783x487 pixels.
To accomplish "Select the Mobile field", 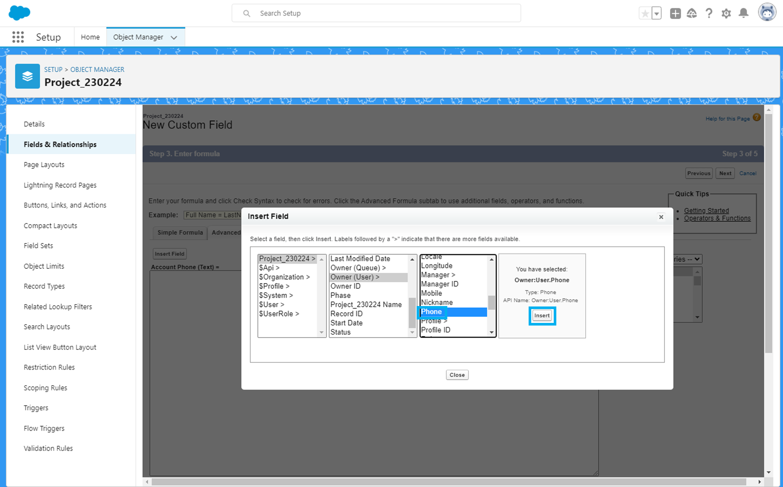I will 454,293.
